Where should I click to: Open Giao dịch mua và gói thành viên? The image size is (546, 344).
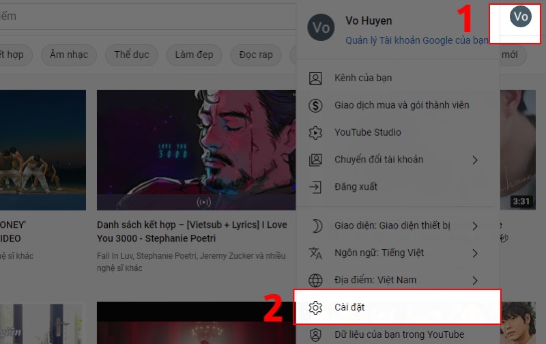(x=398, y=105)
